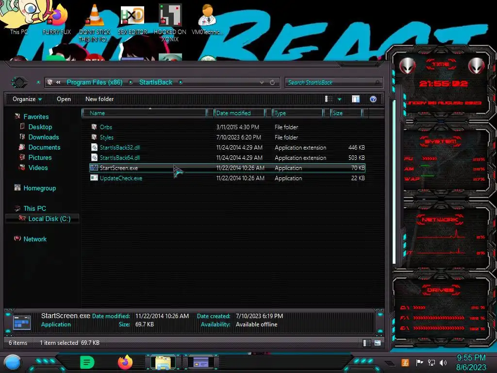Sort by Size column header
Viewport: 497px width, 373px height.
click(x=346, y=113)
